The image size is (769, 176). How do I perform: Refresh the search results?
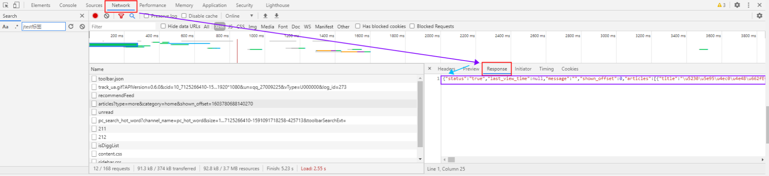click(x=71, y=26)
